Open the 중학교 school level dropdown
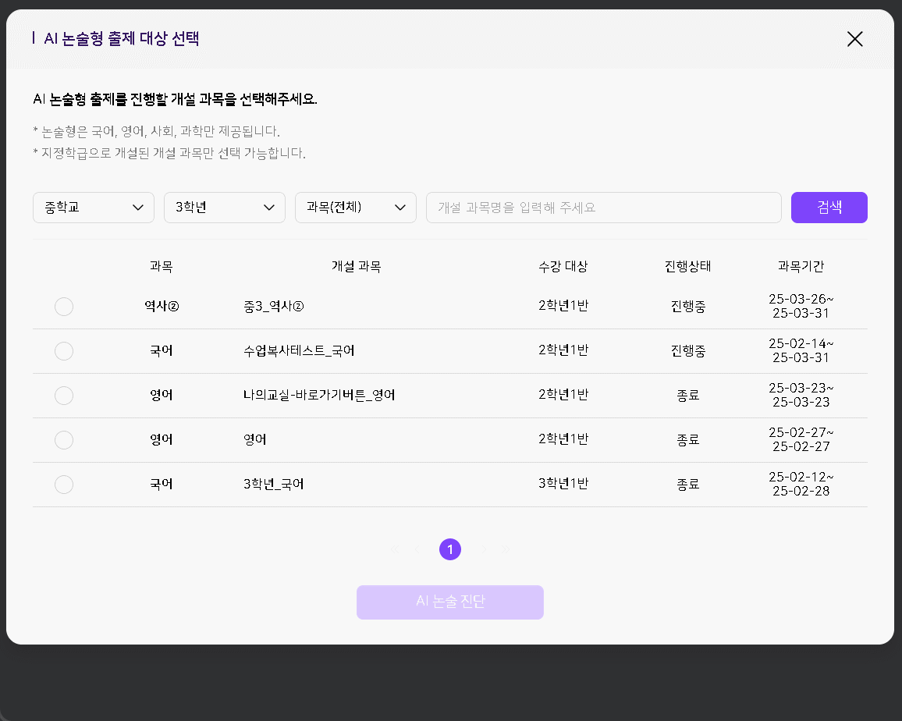The width and height of the screenshot is (902, 721). [94, 208]
